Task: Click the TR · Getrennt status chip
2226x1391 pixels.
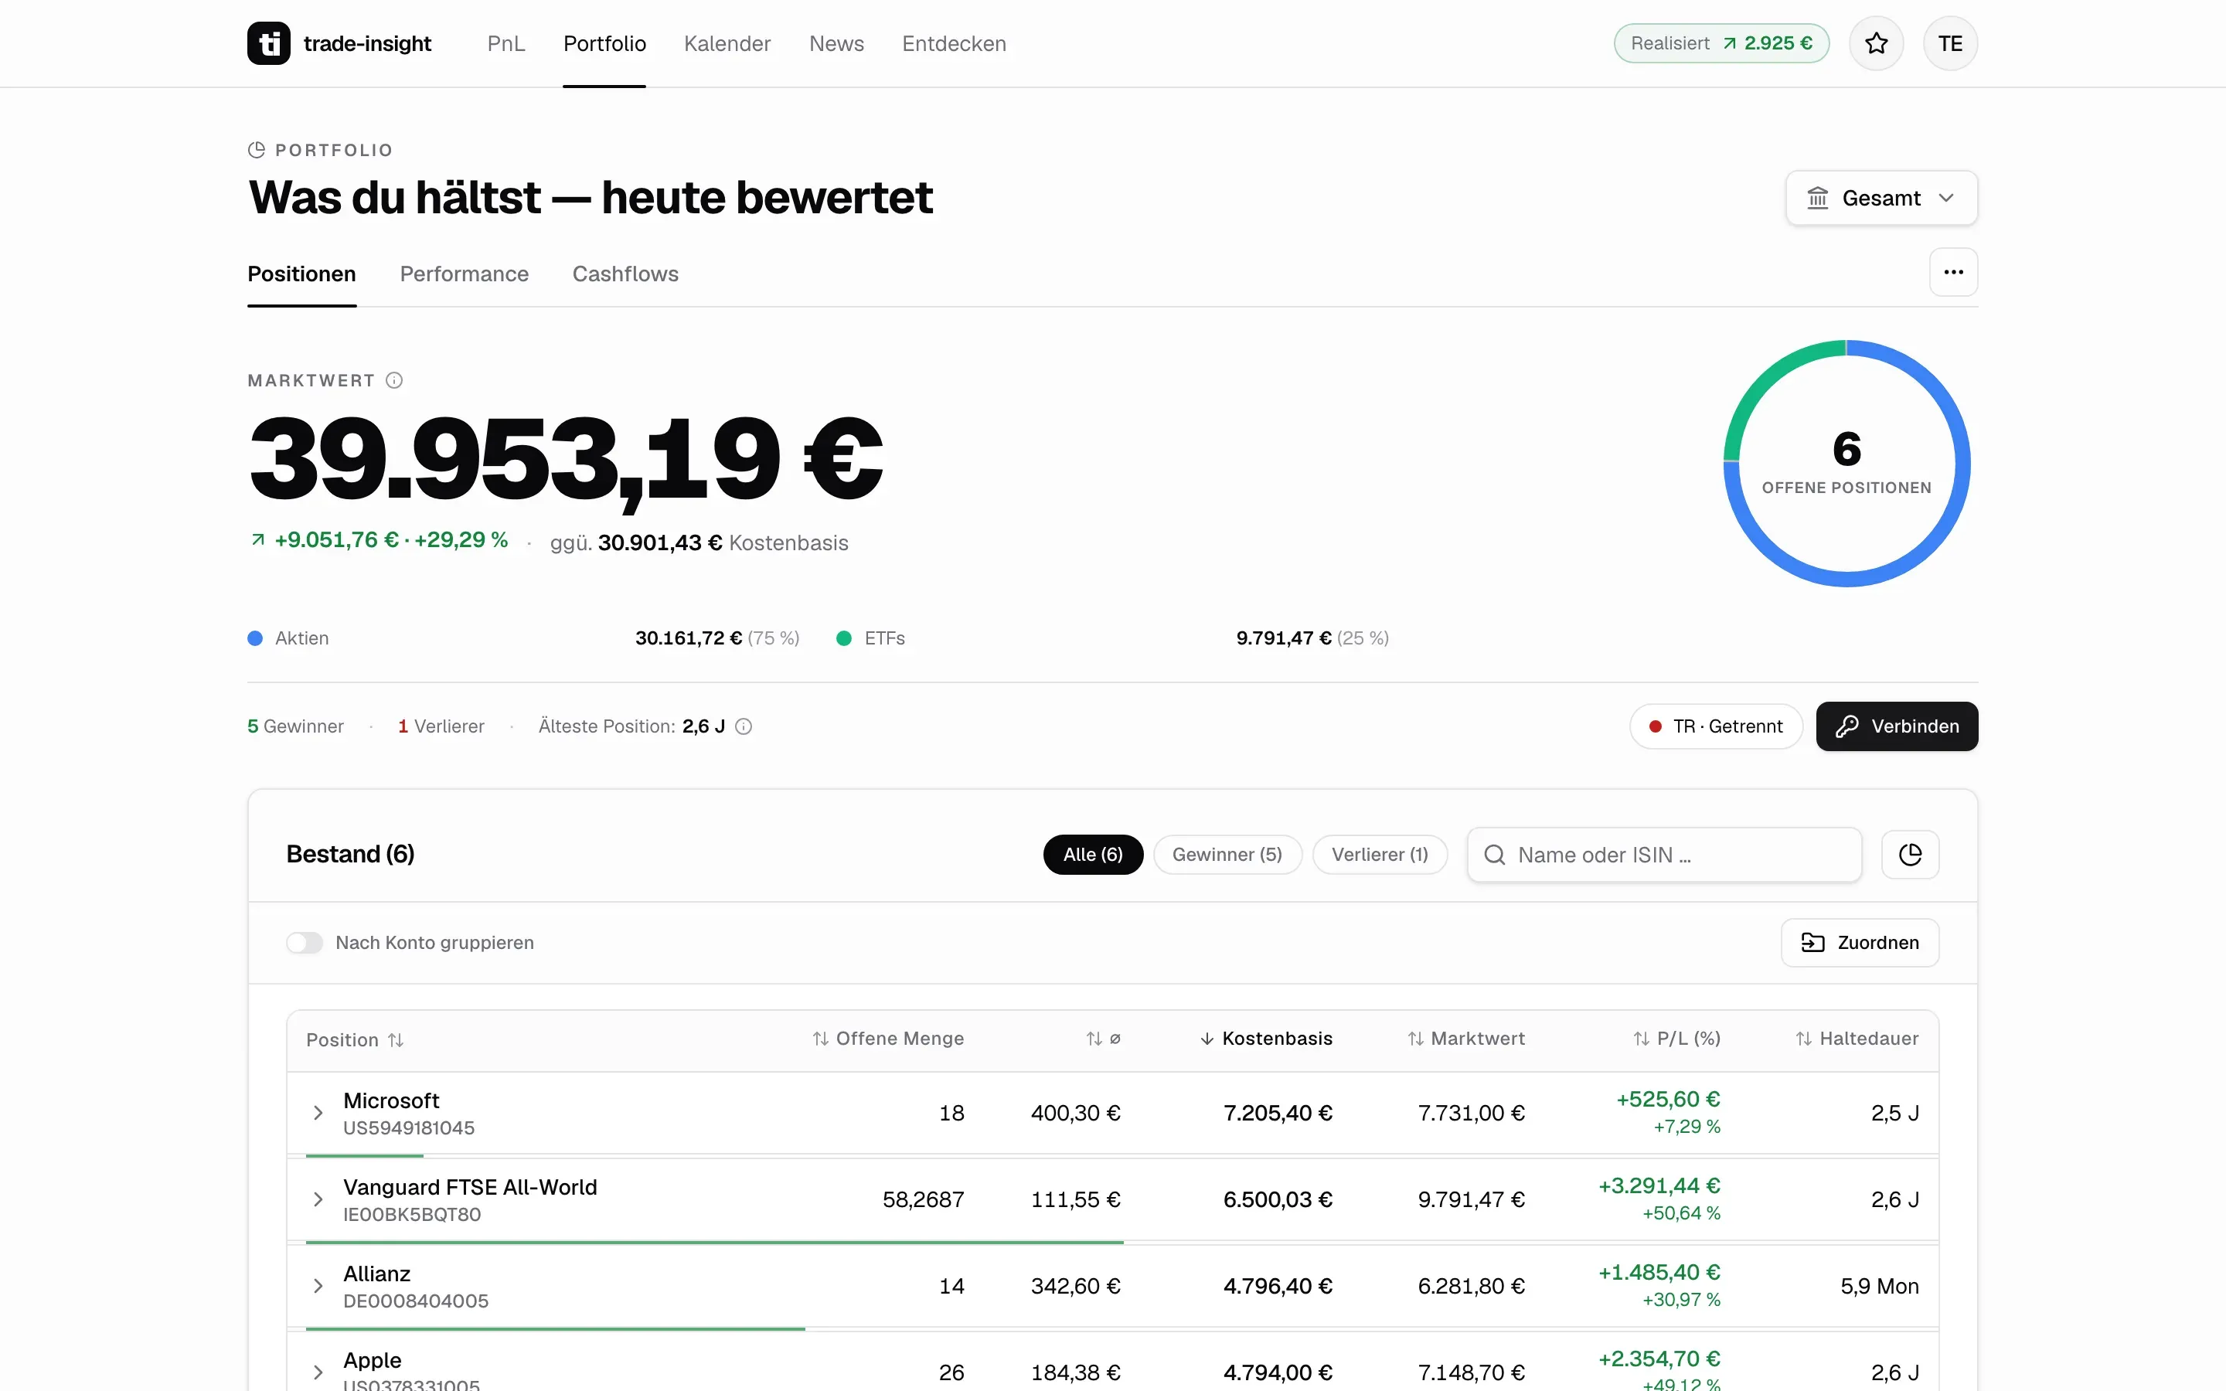Action: 1716,726
